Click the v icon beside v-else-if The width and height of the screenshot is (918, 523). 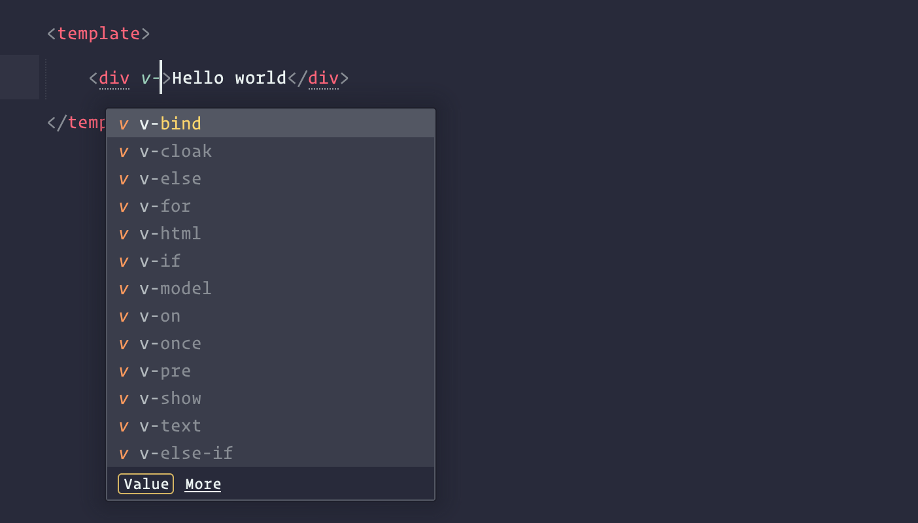tap(124, 454)
